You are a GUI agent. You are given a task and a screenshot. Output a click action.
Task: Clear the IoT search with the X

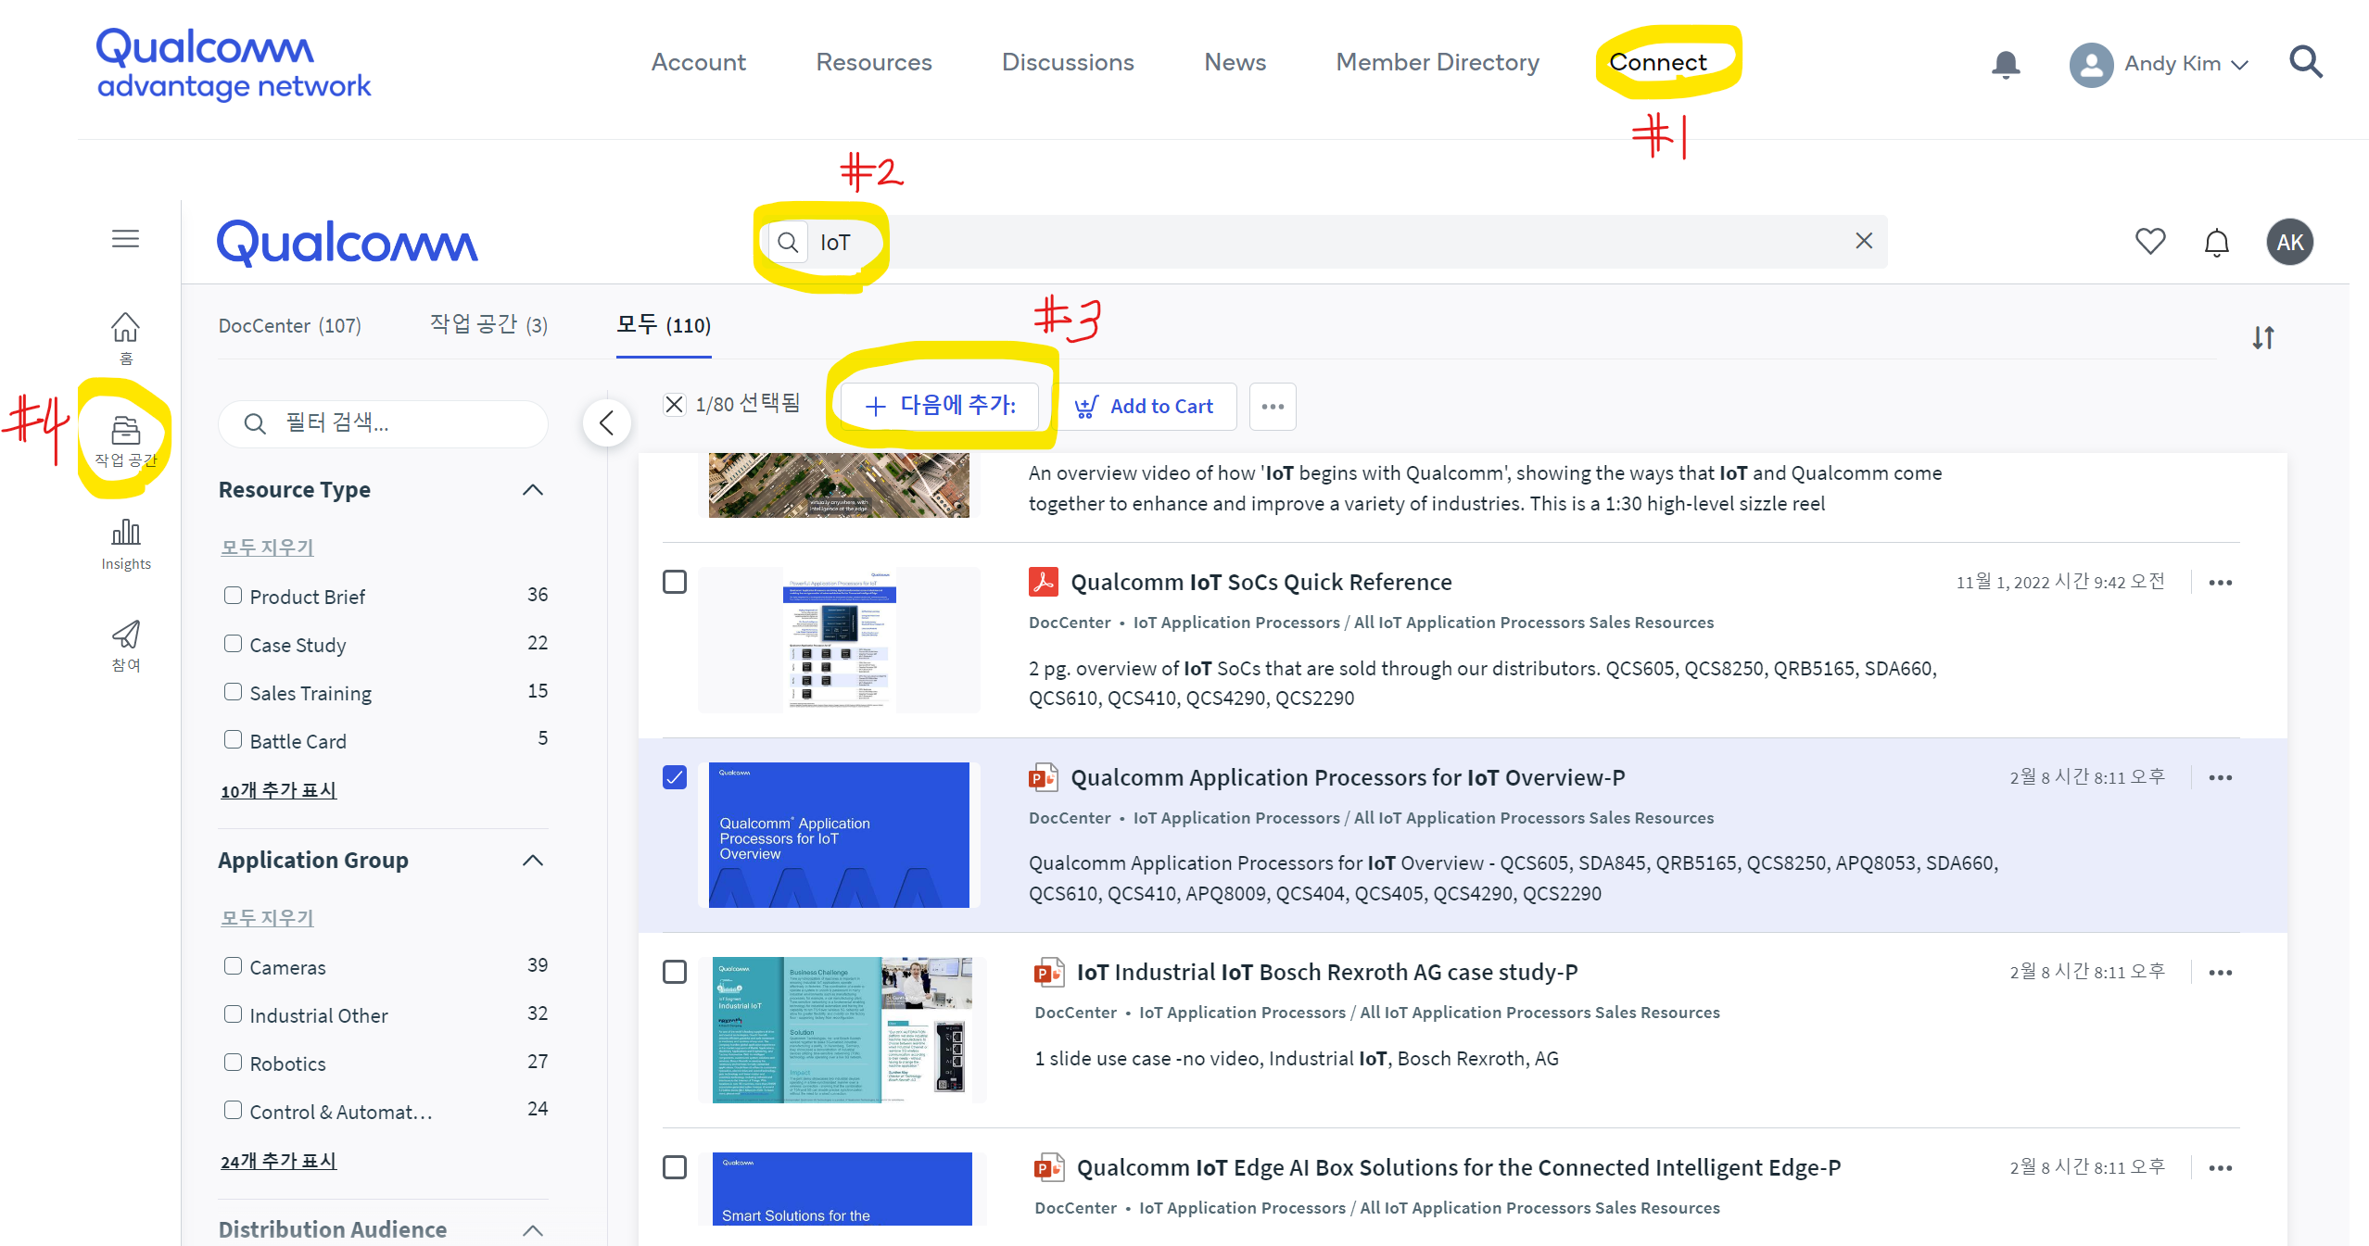point(1864,241)
